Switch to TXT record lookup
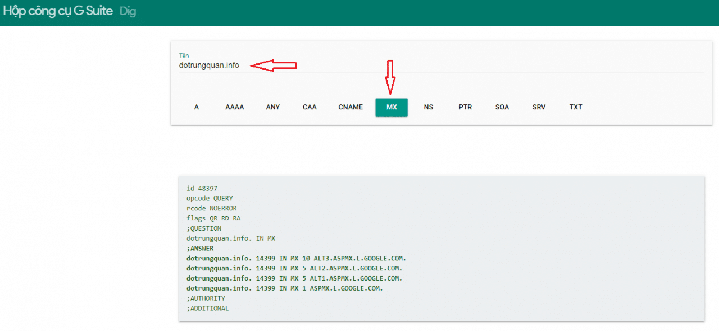Screen dimensions: 719x331 click(x=576, y=107)
